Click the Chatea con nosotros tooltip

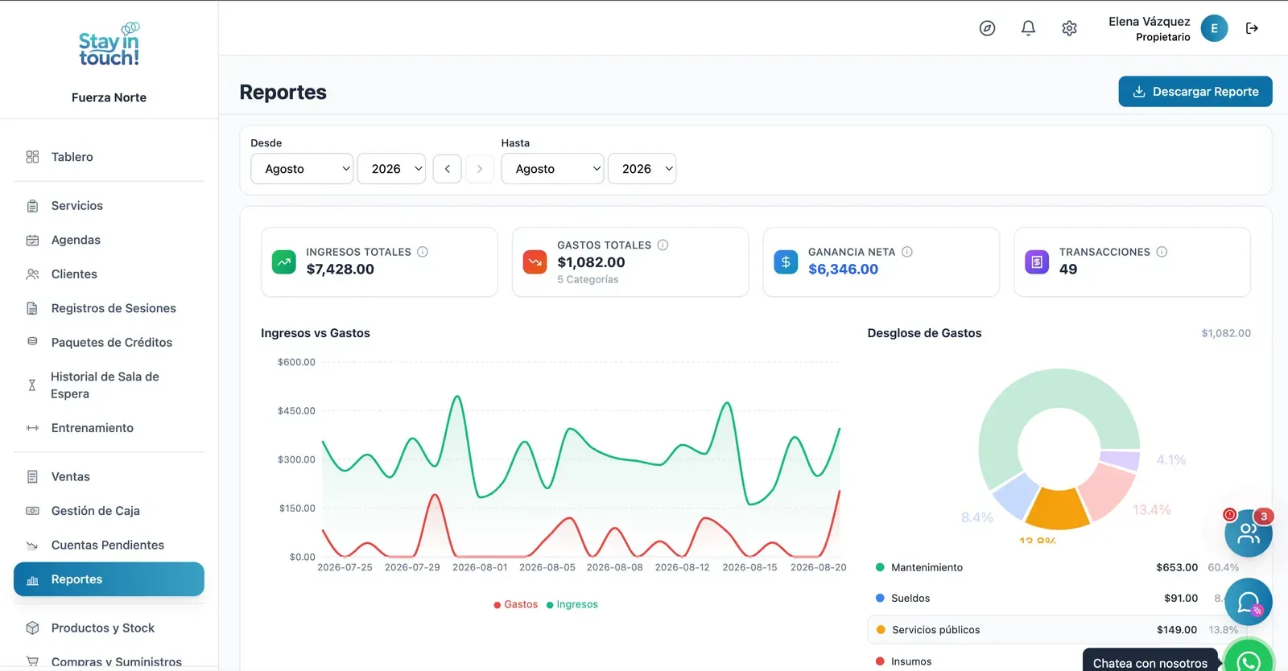tap(1150, 661)
